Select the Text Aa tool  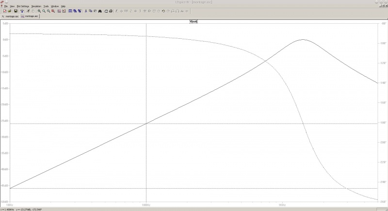click(x=182, y=11)
